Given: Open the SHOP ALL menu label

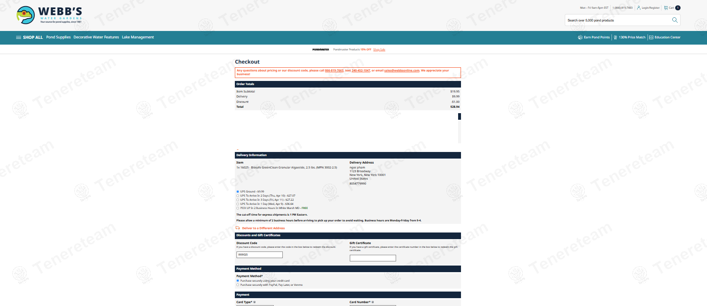Looking at the screenshot, I should [x=33, y=37].
